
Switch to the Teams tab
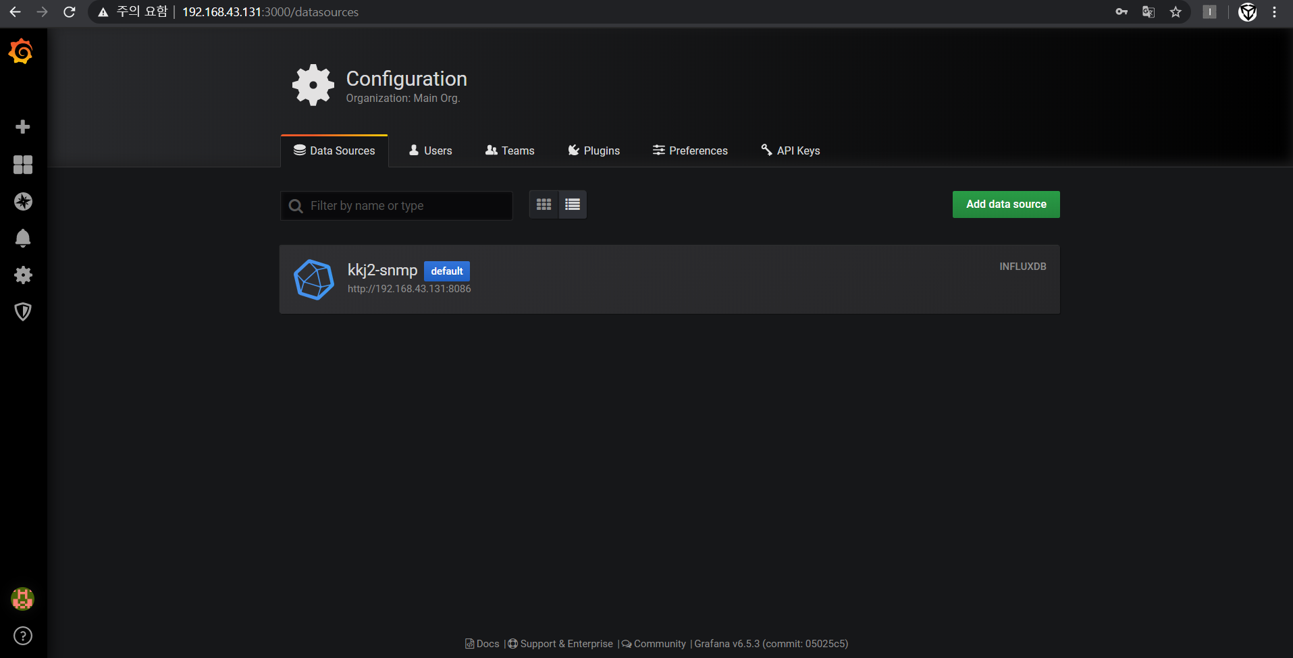tap(510, 150)
